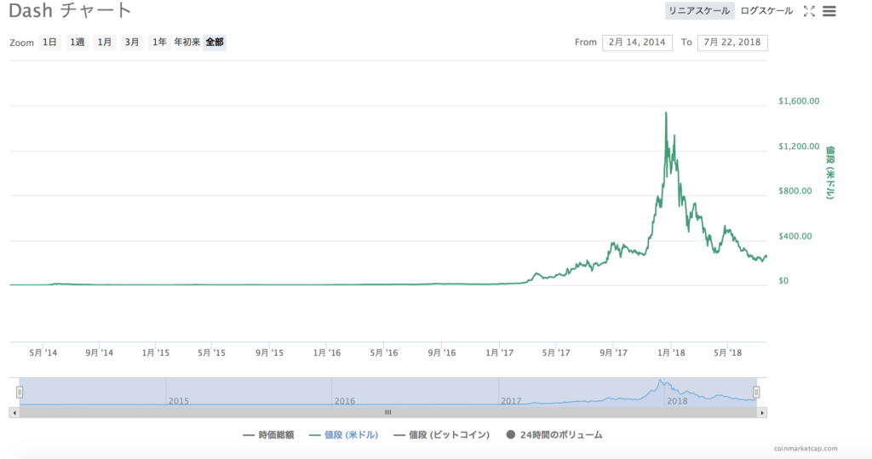Click 2018 label in the navigator

[677, 400]
